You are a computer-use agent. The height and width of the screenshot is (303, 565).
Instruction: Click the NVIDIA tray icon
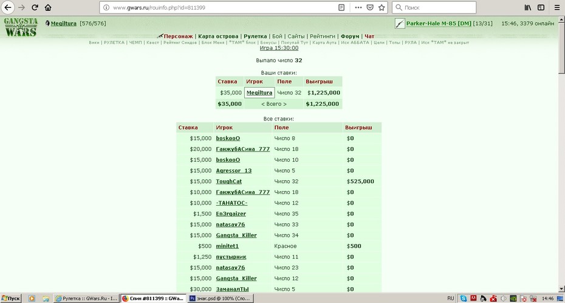513,299
